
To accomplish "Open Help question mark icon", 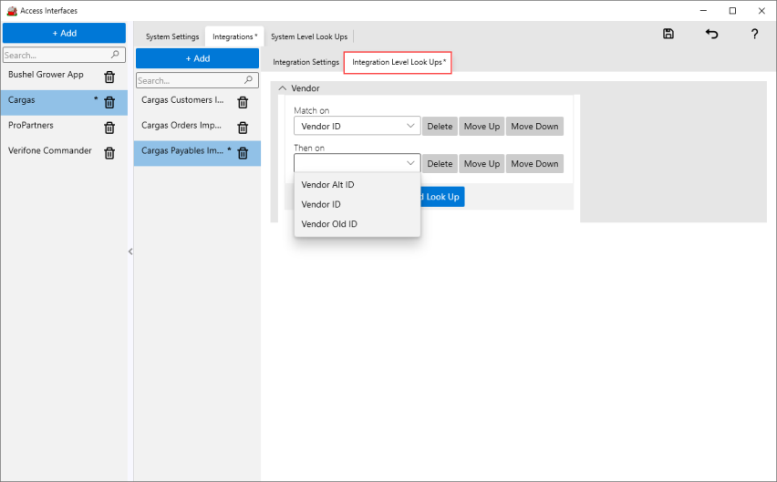I will [x=754, y=35].
